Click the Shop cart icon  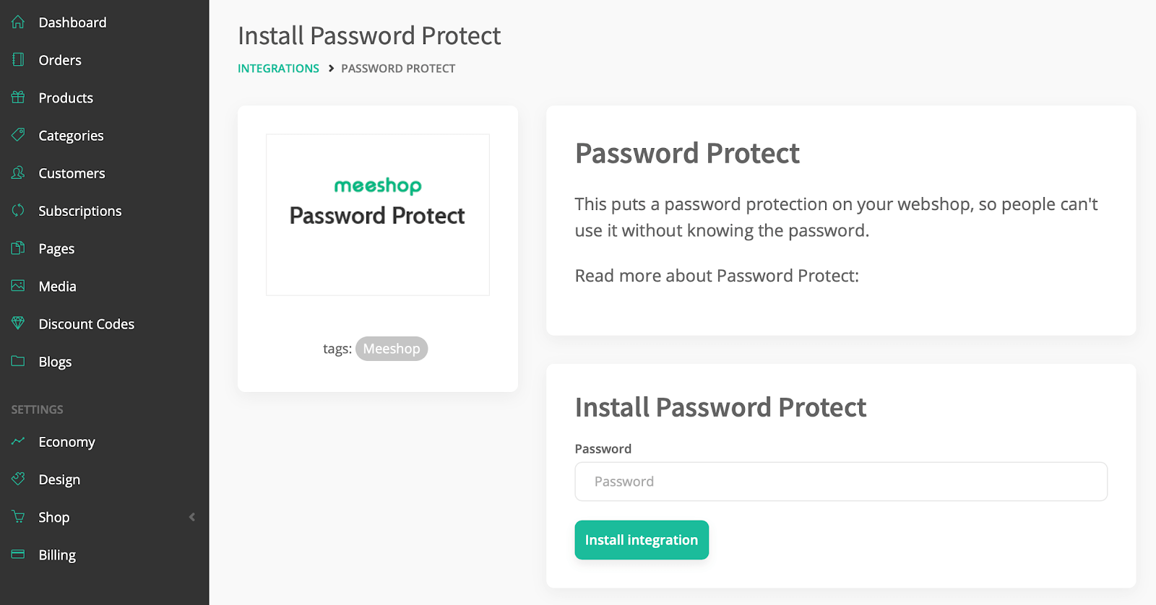click(x=18, y=517)
